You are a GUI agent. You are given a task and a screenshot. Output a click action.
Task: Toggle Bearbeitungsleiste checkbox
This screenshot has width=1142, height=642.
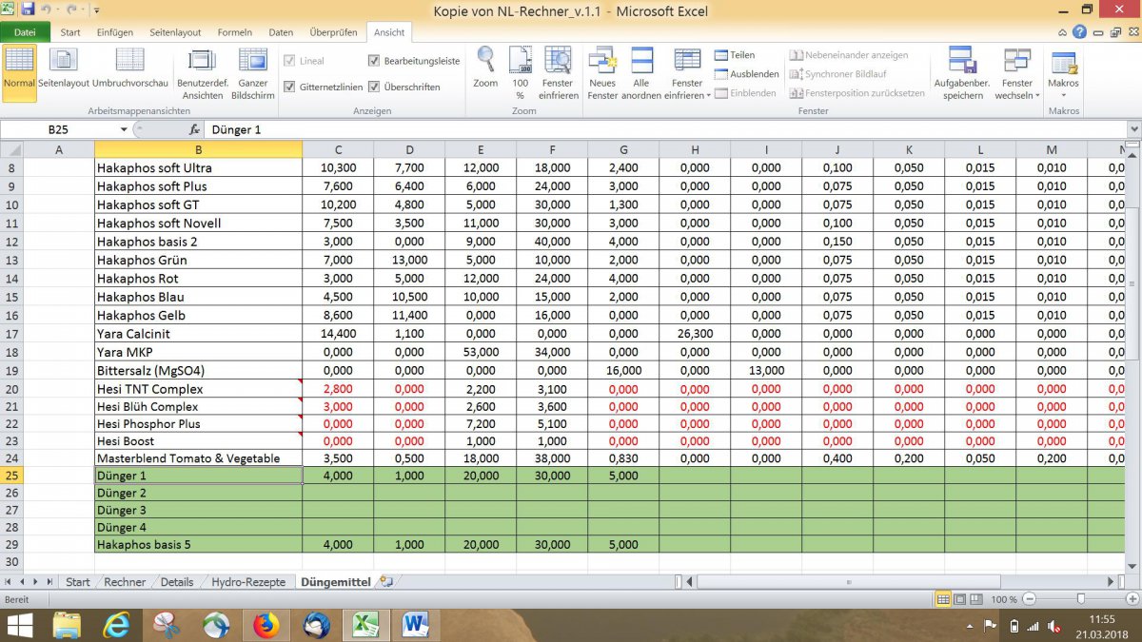click(x=374, y=60)
